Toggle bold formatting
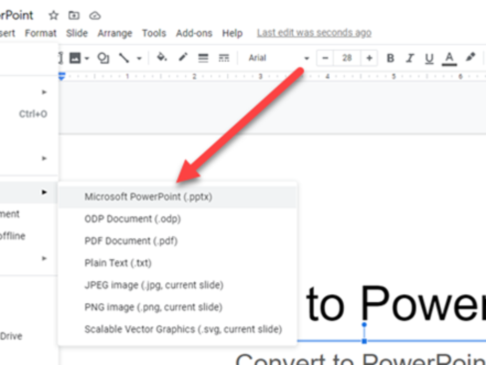The height and width of the screenshot is (365, 486). click(x=390, y=58)
